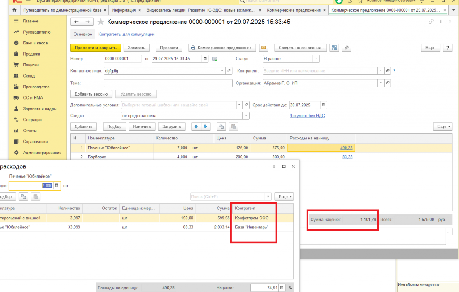Open calculator for the quantity field in expenses dialog
The width and height of the screenshot is (459, 292).
(x=56, y=186)
